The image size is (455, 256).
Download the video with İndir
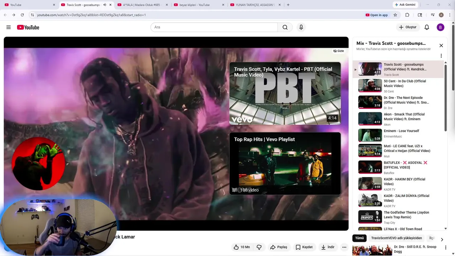328,247
